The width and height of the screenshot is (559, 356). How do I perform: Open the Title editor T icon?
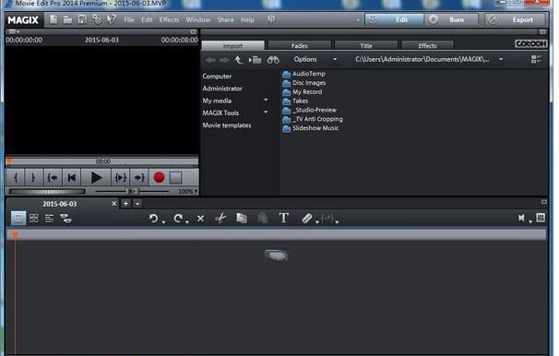[x=284, y=218]
